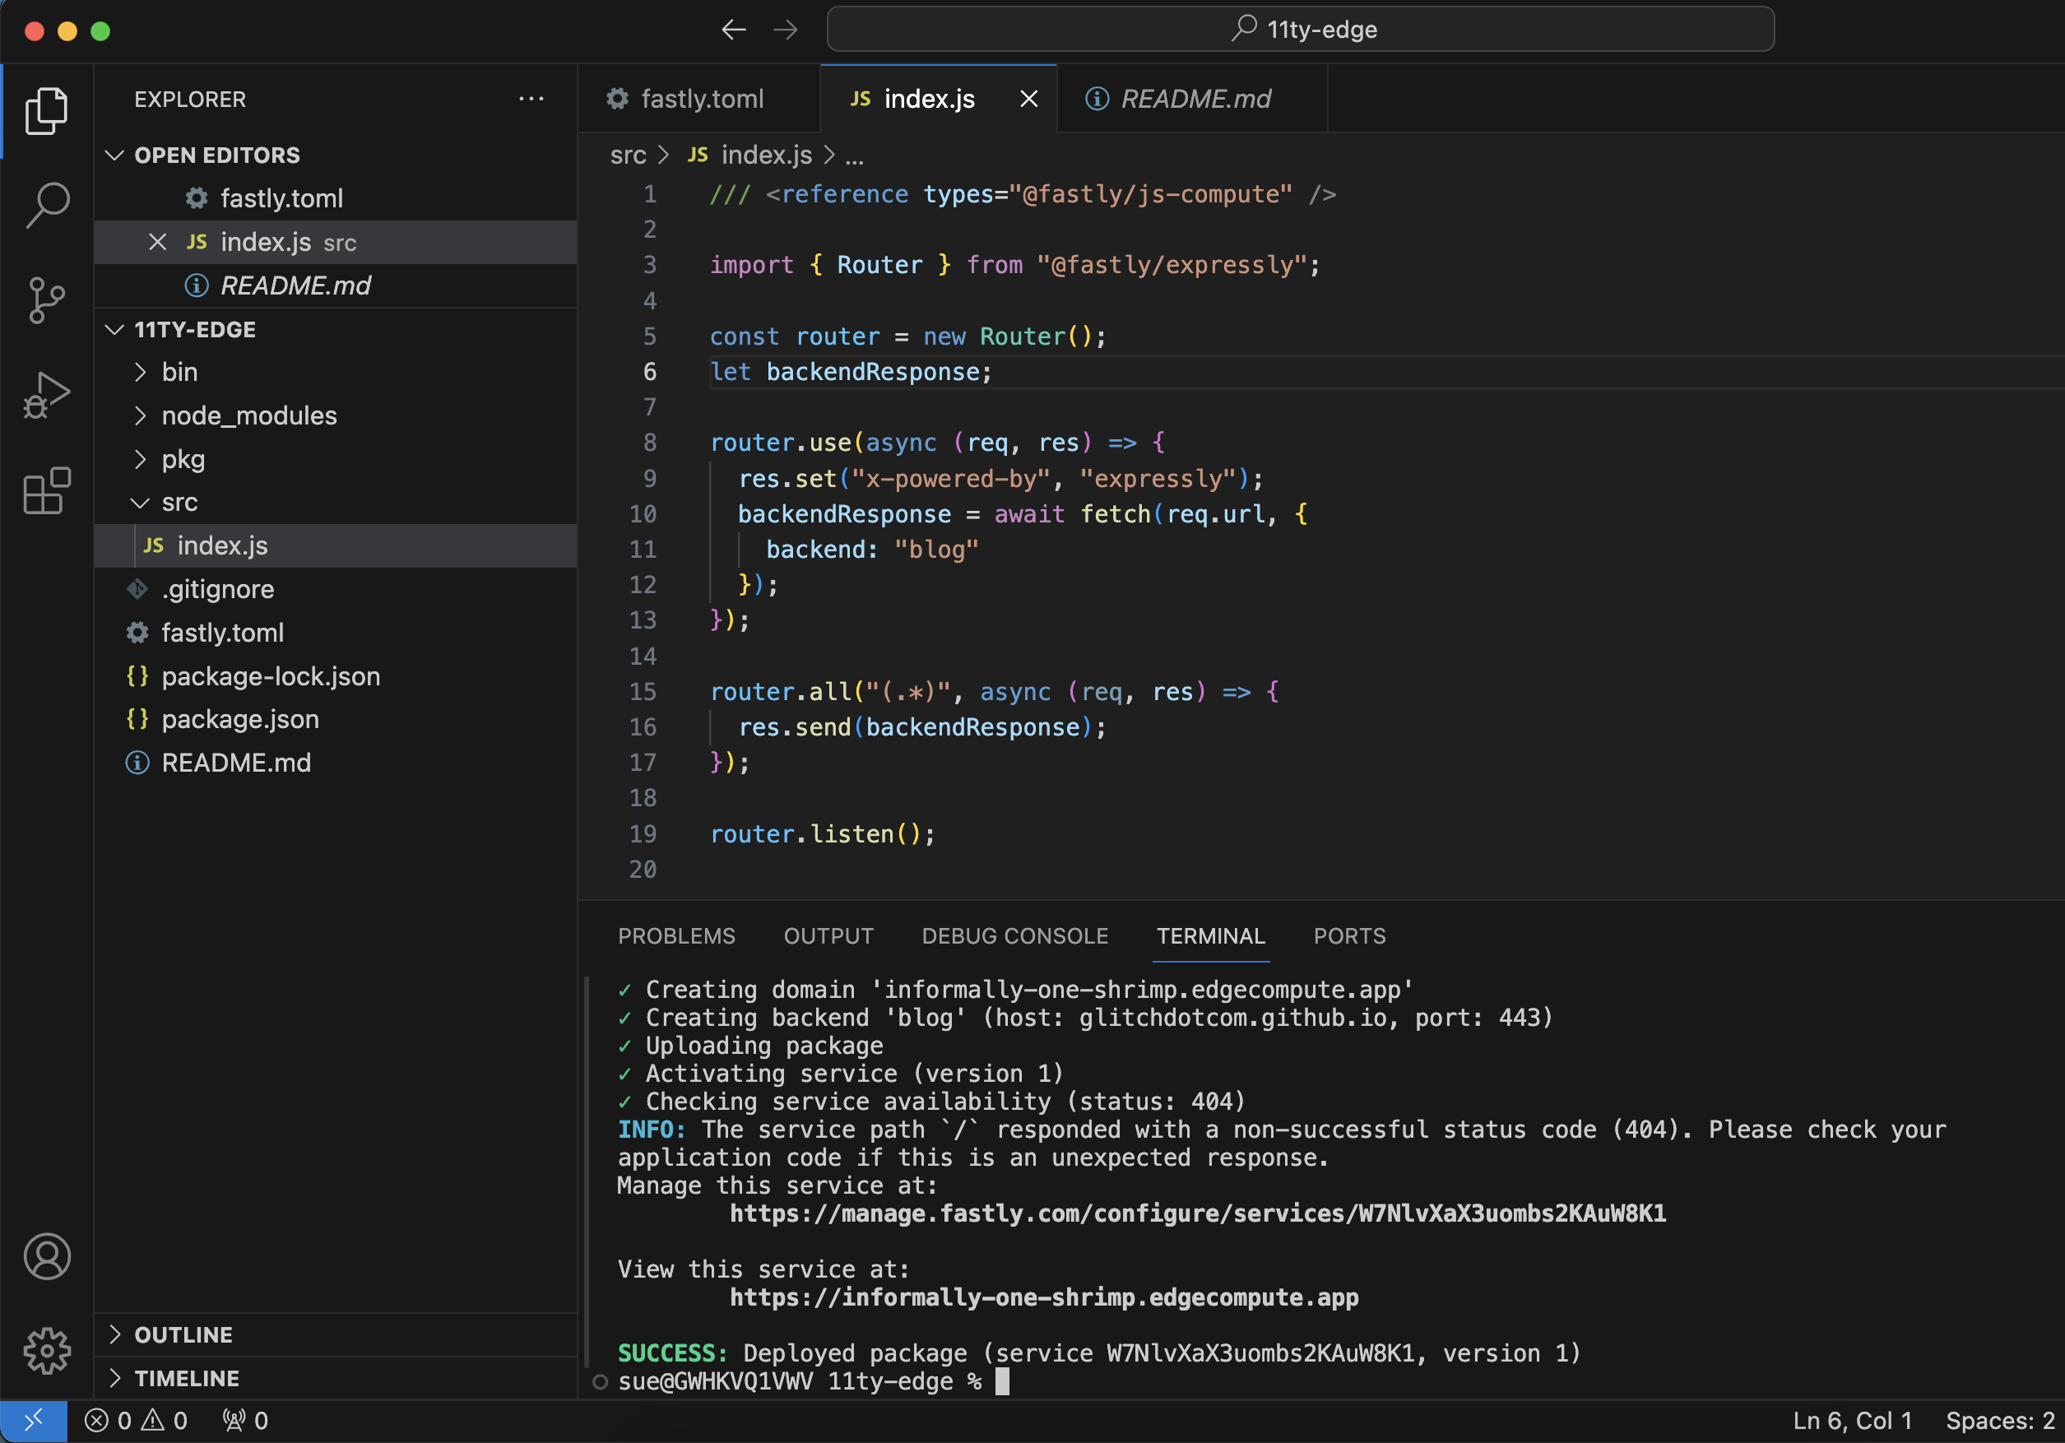Image resolution: width=2065 pixels, height=1443 pixels.
Task: Expand the Outline section
Action: (114, 1334)
